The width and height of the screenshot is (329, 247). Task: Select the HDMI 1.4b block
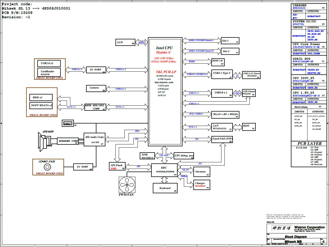pos(218,62)
